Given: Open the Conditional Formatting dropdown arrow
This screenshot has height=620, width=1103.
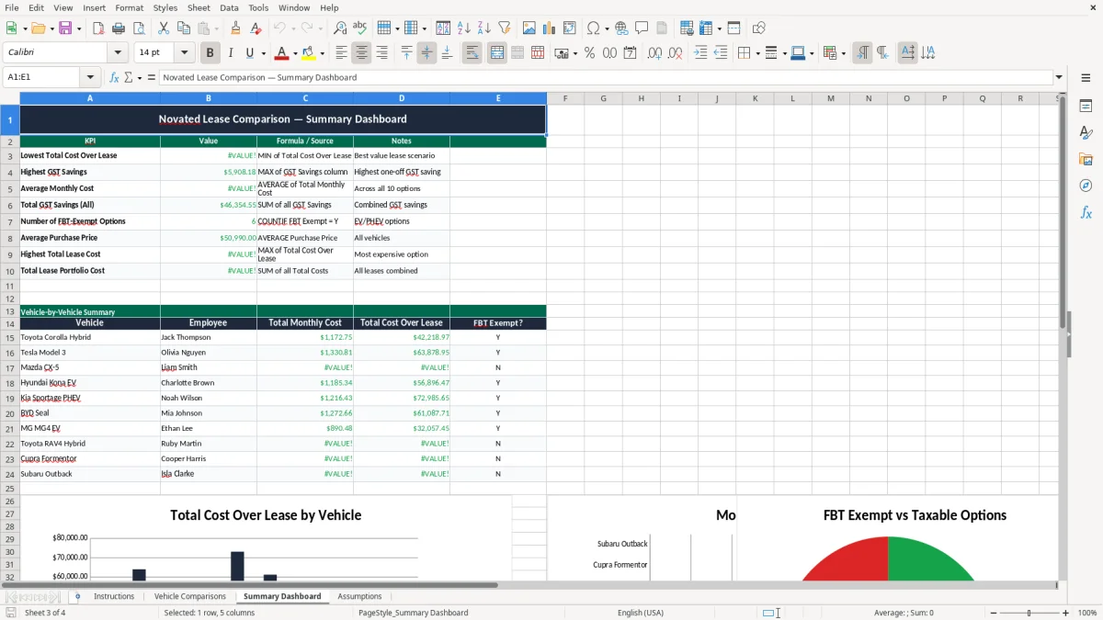Looking at the screenshot, I should (x=843, y=53).
